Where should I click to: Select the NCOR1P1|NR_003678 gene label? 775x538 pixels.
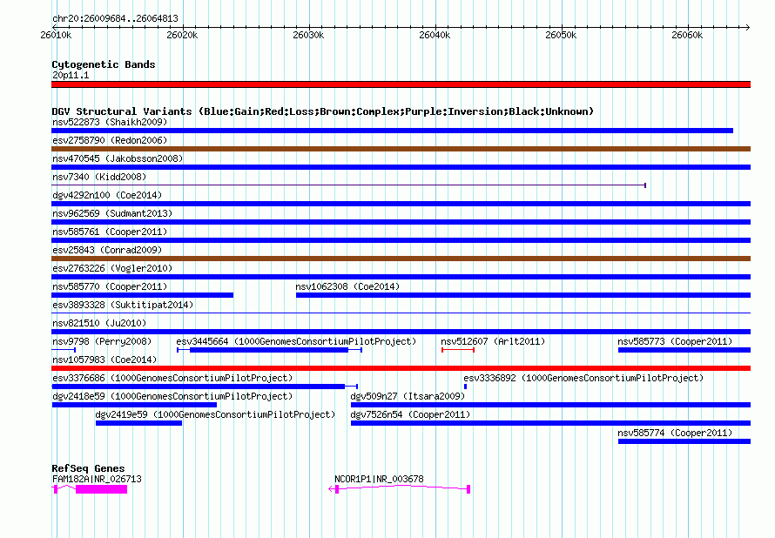pos(379,479)
